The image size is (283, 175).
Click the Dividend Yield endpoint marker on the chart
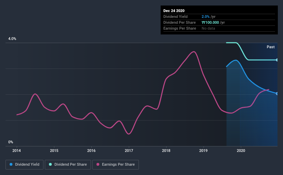point(277,93)
